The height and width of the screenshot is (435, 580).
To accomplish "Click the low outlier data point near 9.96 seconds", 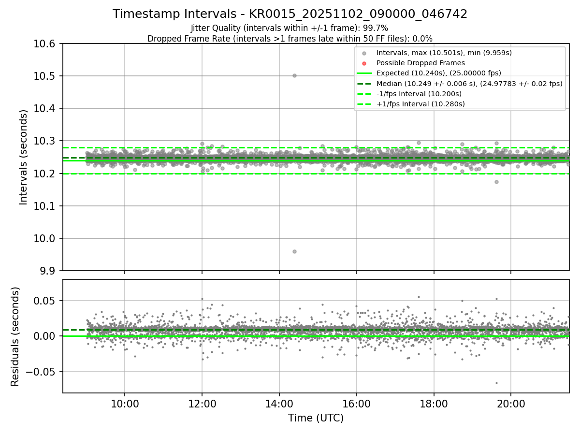I will 294,251.
